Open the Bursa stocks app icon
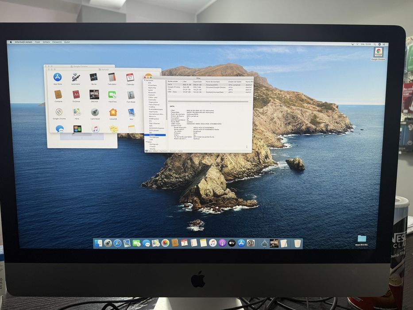413x310 pixels. tap(94, 77)
